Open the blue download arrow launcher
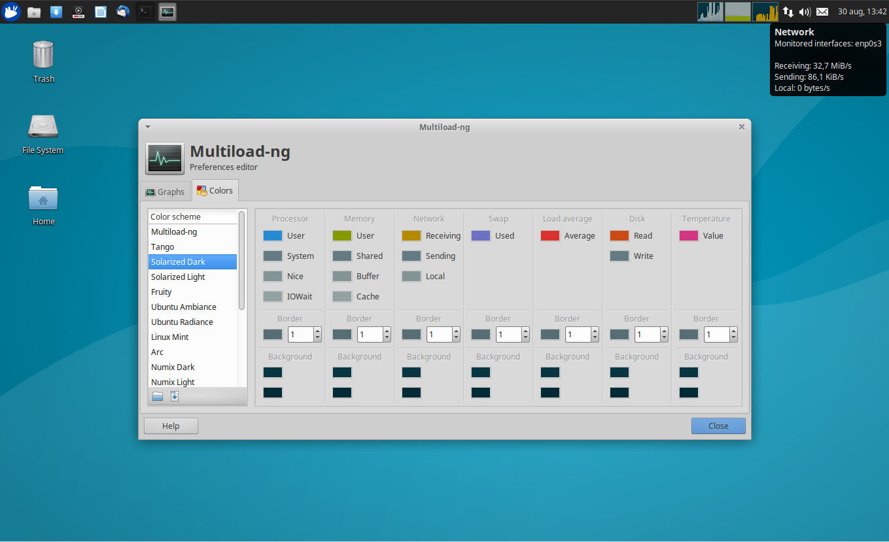This screenshot has width=889, height=542. click(x=56, y=12)
